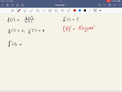Select the Text box tool
This screenshot has height=92, width=122.
tap(62, 10)
